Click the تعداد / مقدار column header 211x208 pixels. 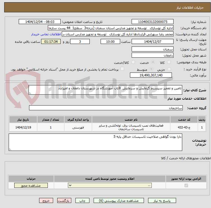51,120
